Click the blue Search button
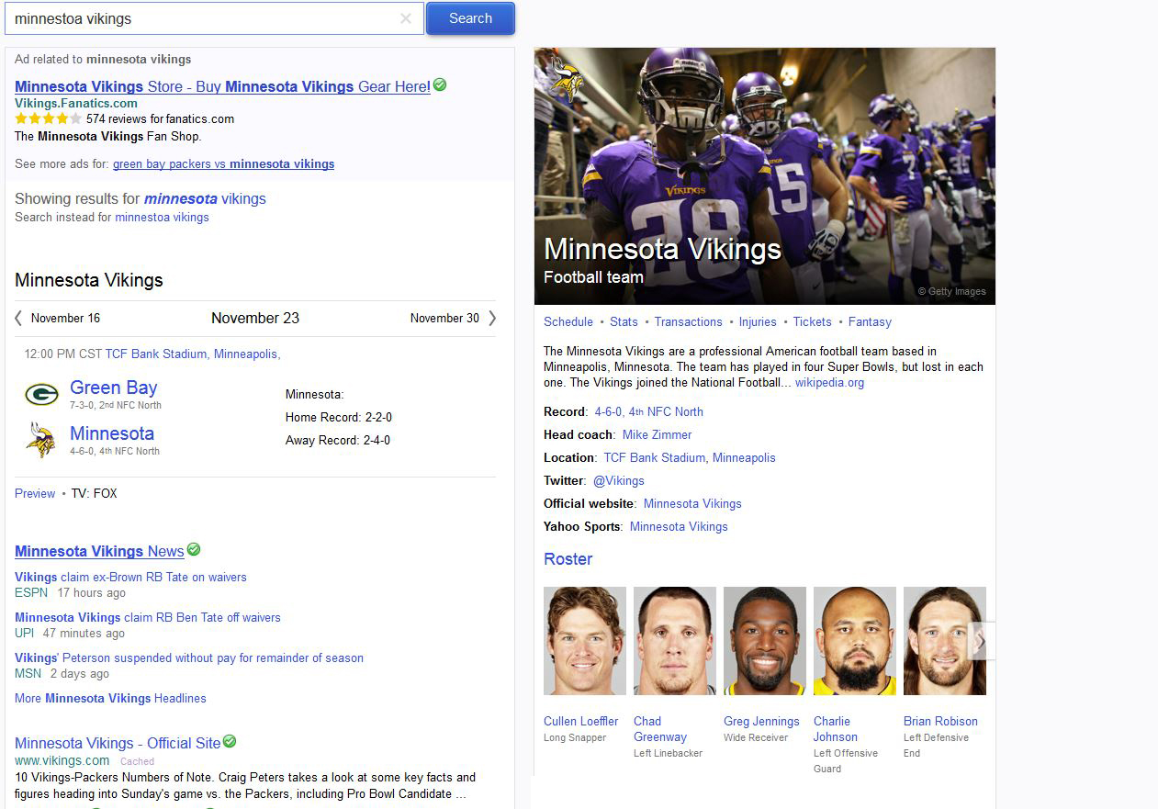Image resolution: width=1158 pixels, height=809 pixels. coord(470,18)
